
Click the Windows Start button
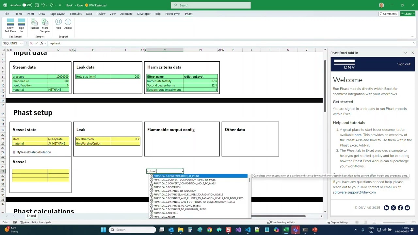[103, 230]
